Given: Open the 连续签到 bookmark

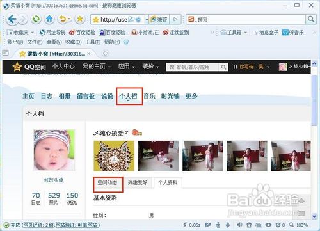Looking at the screenshot, I should point(176,33).
